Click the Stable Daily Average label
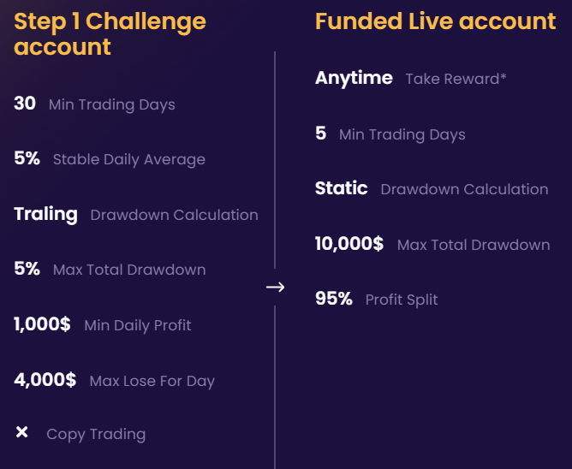Viewport: 572px width, 469px height. pyautogui.click(x=129, y=159)
